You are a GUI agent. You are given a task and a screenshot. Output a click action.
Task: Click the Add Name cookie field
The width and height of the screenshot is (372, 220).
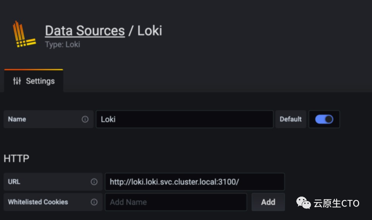coord(176,202)
